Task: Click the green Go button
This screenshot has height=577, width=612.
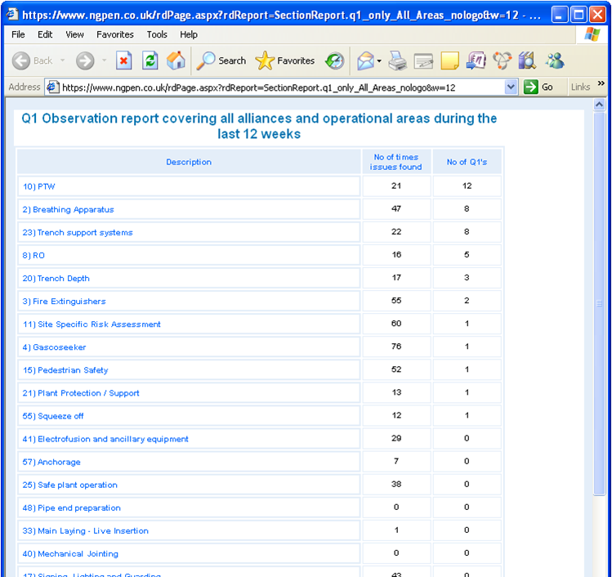Action: (538, 87)
